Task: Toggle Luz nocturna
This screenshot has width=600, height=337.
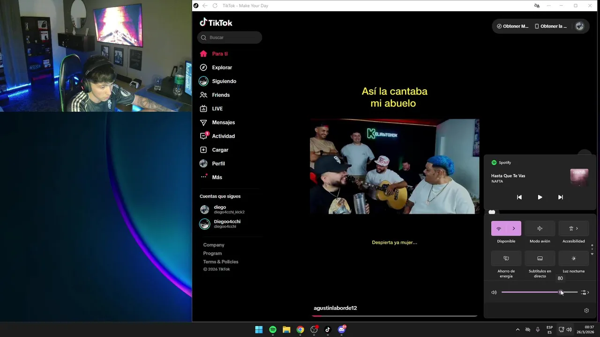Action: [574, 258]
